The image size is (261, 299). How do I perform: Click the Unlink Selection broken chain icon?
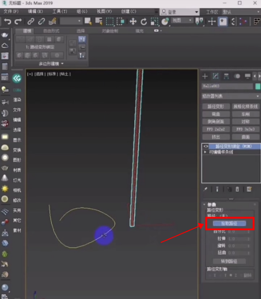pos(41,21)
